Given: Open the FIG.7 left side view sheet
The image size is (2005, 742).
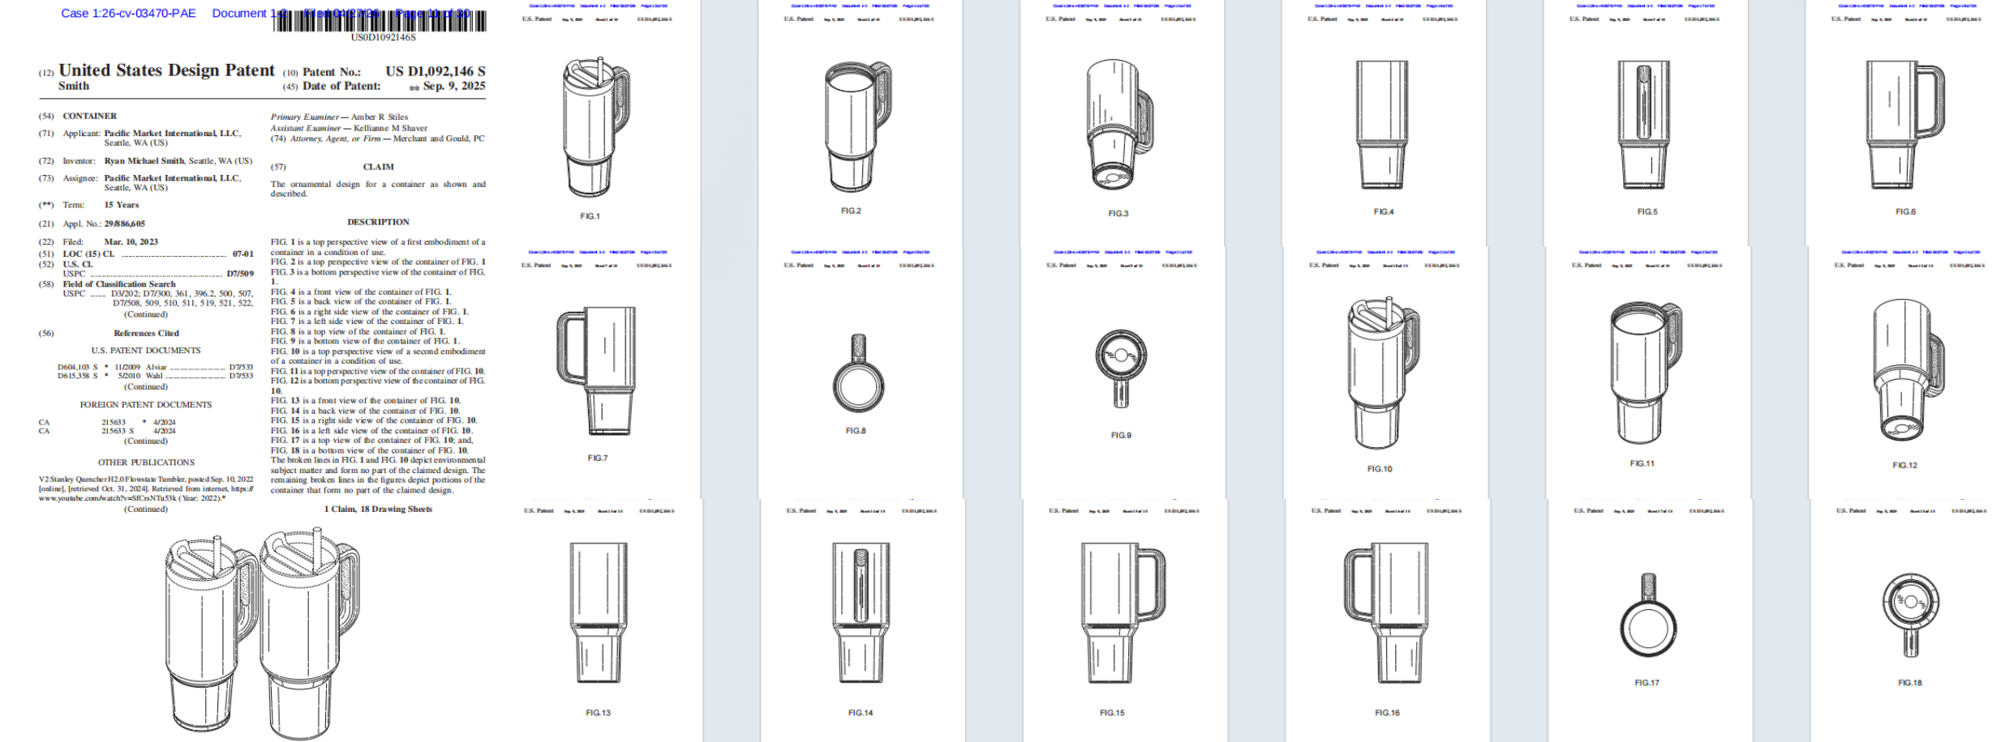Looking at the screenshot, I should (x=599, y=373).
